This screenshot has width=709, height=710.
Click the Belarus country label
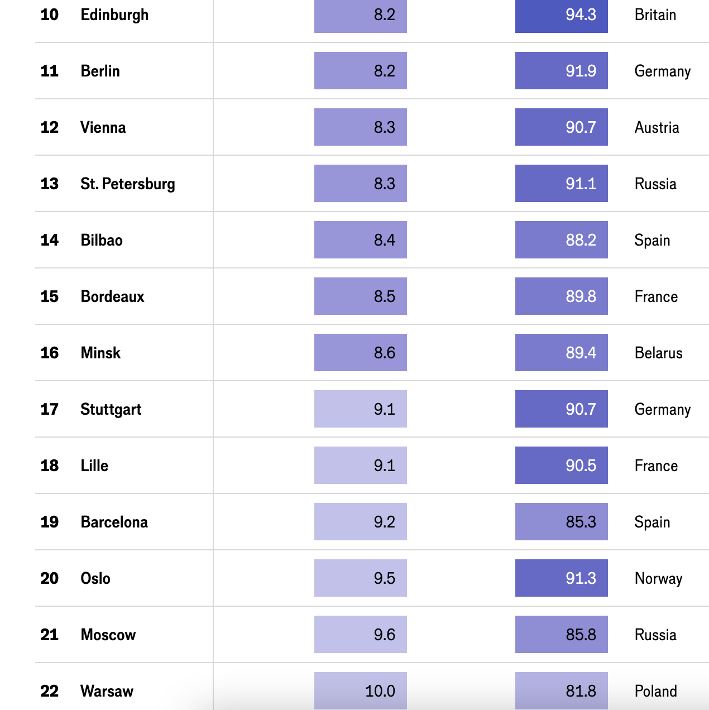click(x=658, y=353)
